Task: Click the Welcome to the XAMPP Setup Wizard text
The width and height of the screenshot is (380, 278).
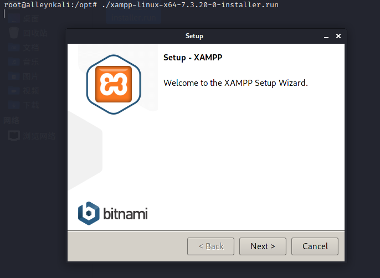Action: point(235,83)
